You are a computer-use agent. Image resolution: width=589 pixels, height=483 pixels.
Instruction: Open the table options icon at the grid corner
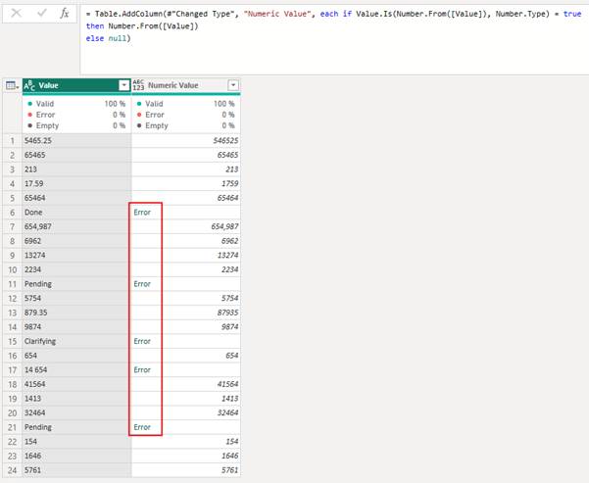[x=11, y=85]
